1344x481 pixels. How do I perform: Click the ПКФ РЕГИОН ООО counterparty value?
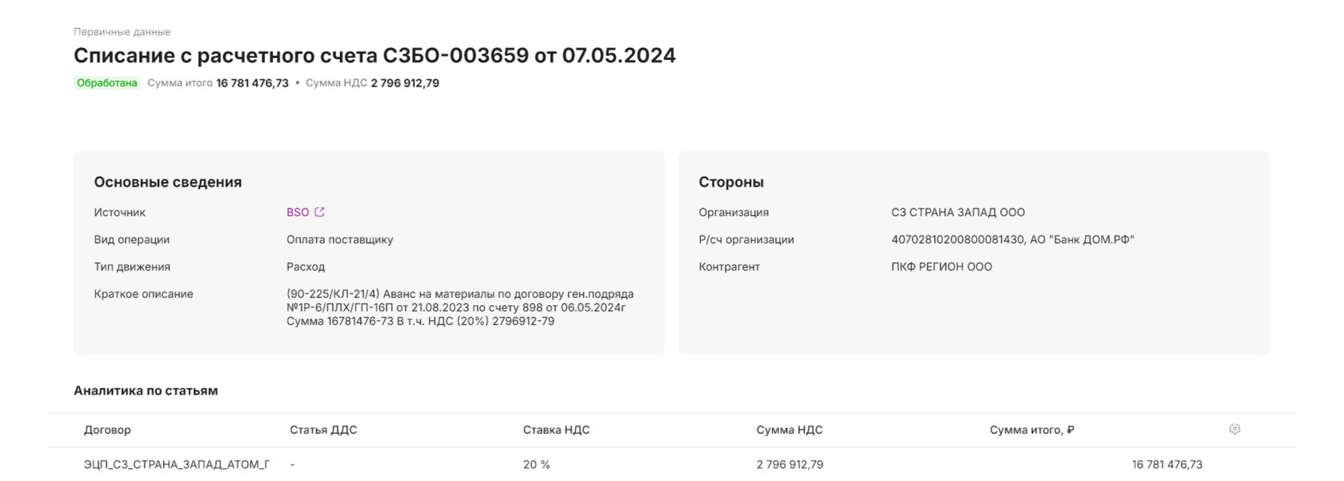pos(941,267)
